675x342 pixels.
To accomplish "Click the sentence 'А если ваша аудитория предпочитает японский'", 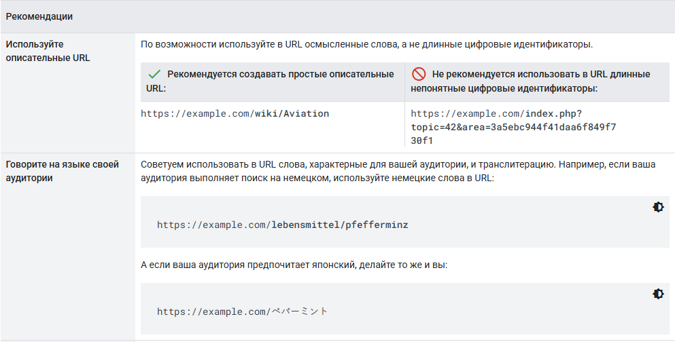I will tap(294, 263).
